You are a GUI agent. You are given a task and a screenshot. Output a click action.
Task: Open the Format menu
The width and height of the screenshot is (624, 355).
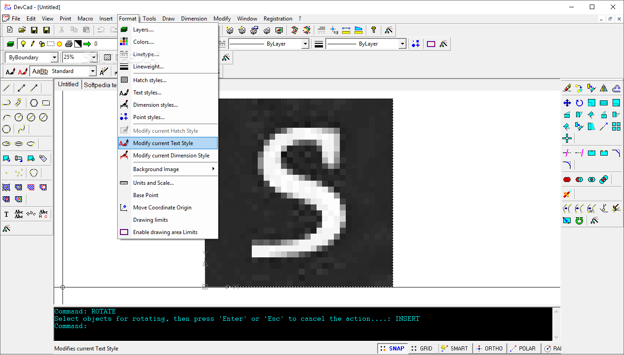pos(128,19)
